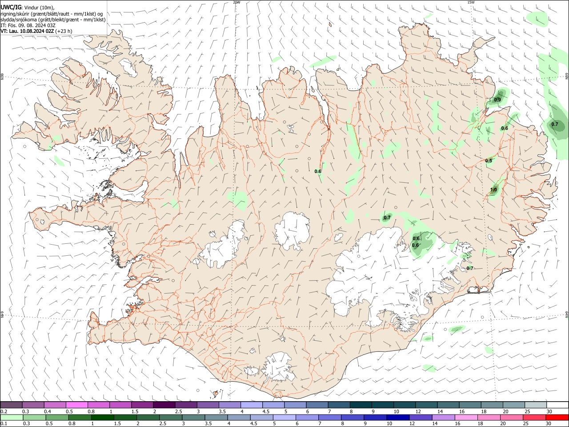Click the IT: Fös. 09. 08. 2024 03Z line
This screenshot has height=427, width=569.
28,25
